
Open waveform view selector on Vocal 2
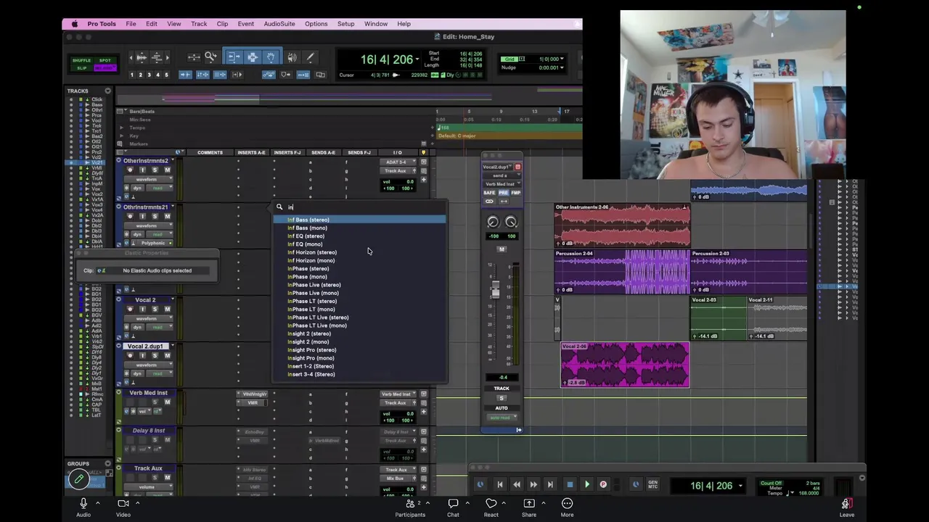coord(150,318)
